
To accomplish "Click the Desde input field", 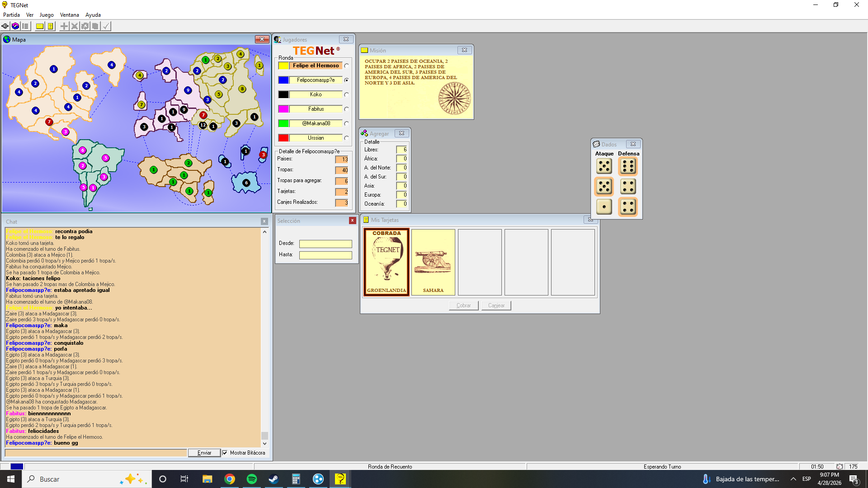I will tap(325, 244).
